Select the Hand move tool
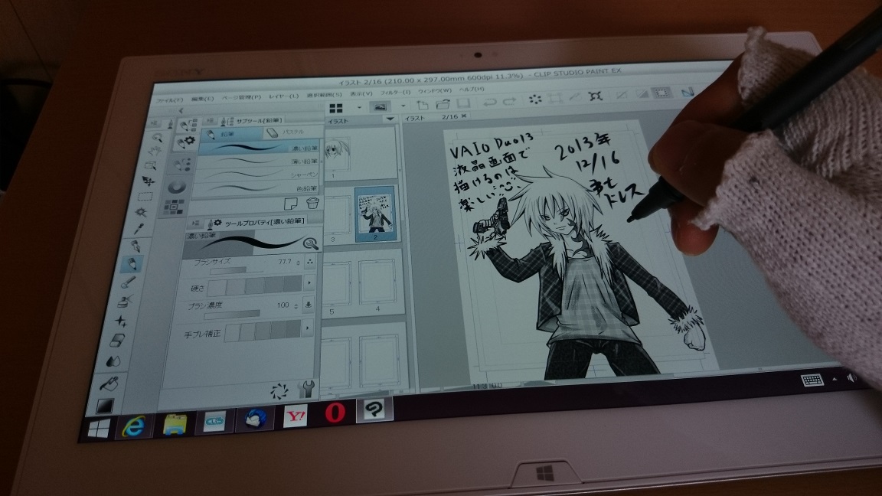Viewport: 882px width, 496px height. click(154, 151)
